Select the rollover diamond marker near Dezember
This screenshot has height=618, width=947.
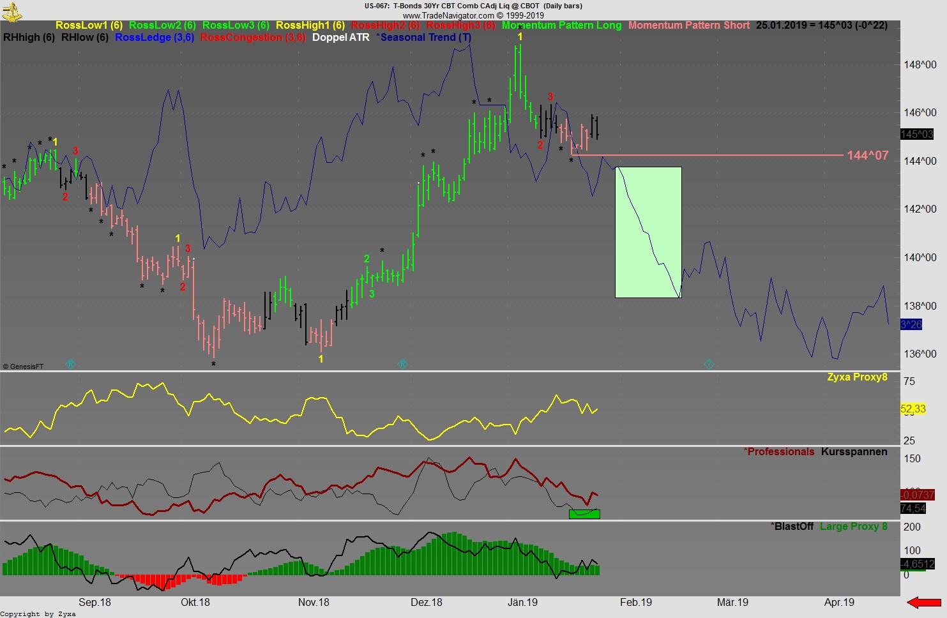point(402,365)
